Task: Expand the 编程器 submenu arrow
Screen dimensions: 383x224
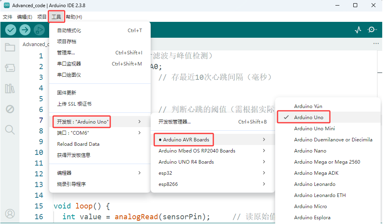Action: 140,173
